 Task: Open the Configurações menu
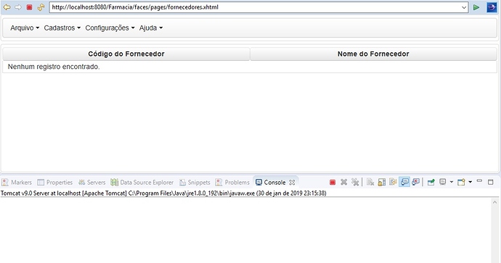tap(110, 28)
